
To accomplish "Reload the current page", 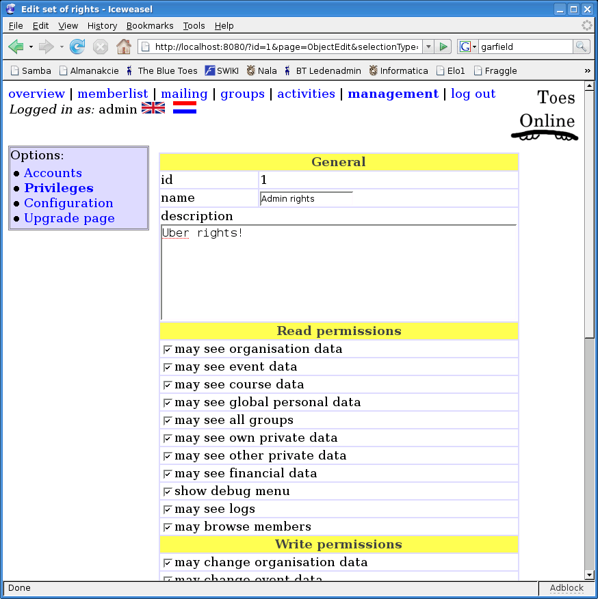I will coord(77,47).
